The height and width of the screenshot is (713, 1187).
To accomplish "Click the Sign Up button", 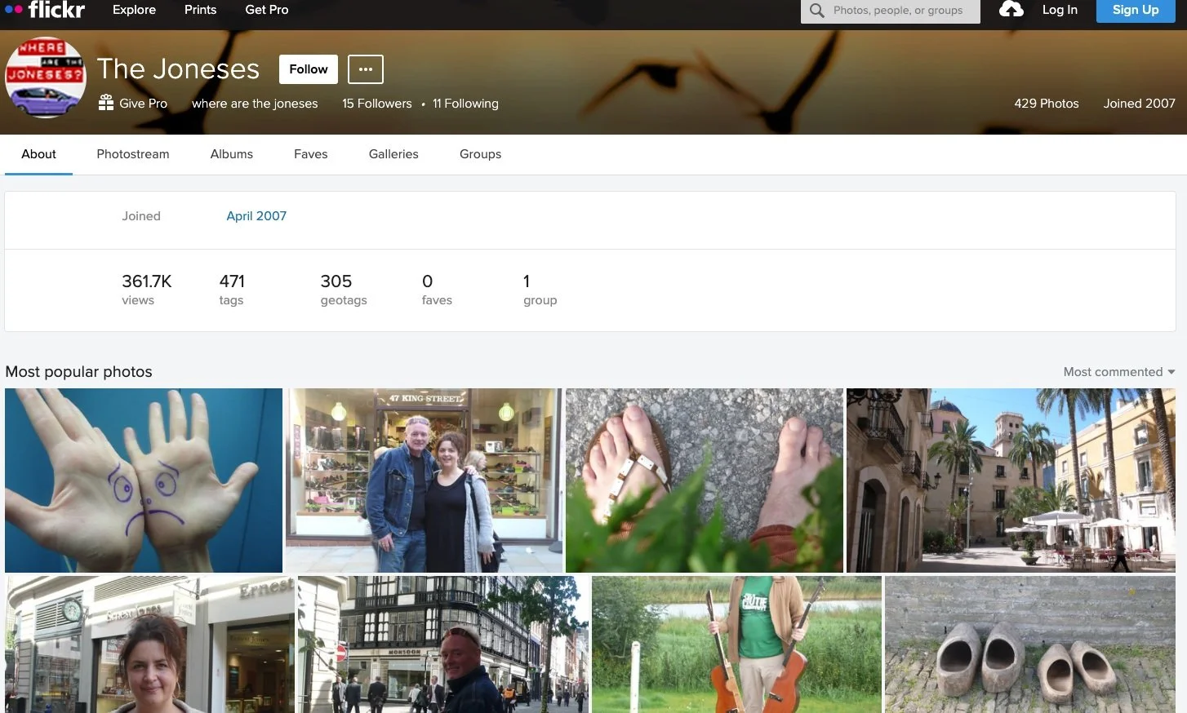I will (1135, 11).
